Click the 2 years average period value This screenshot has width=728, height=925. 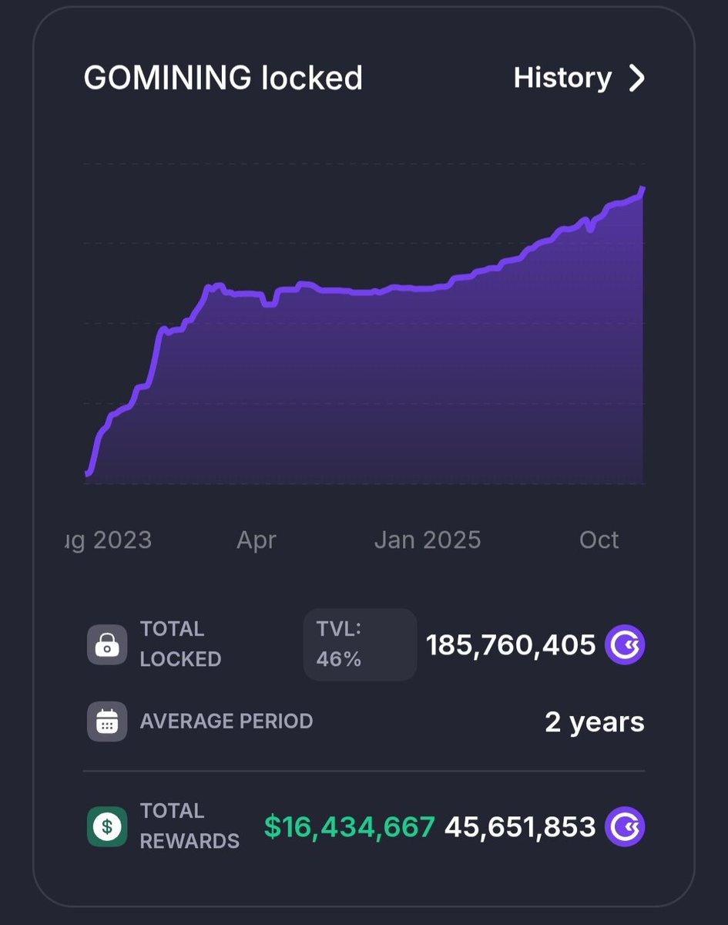click(595, 722)
